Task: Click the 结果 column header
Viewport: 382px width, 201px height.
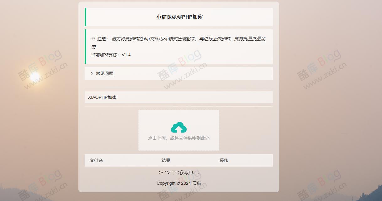Action: 166,160
